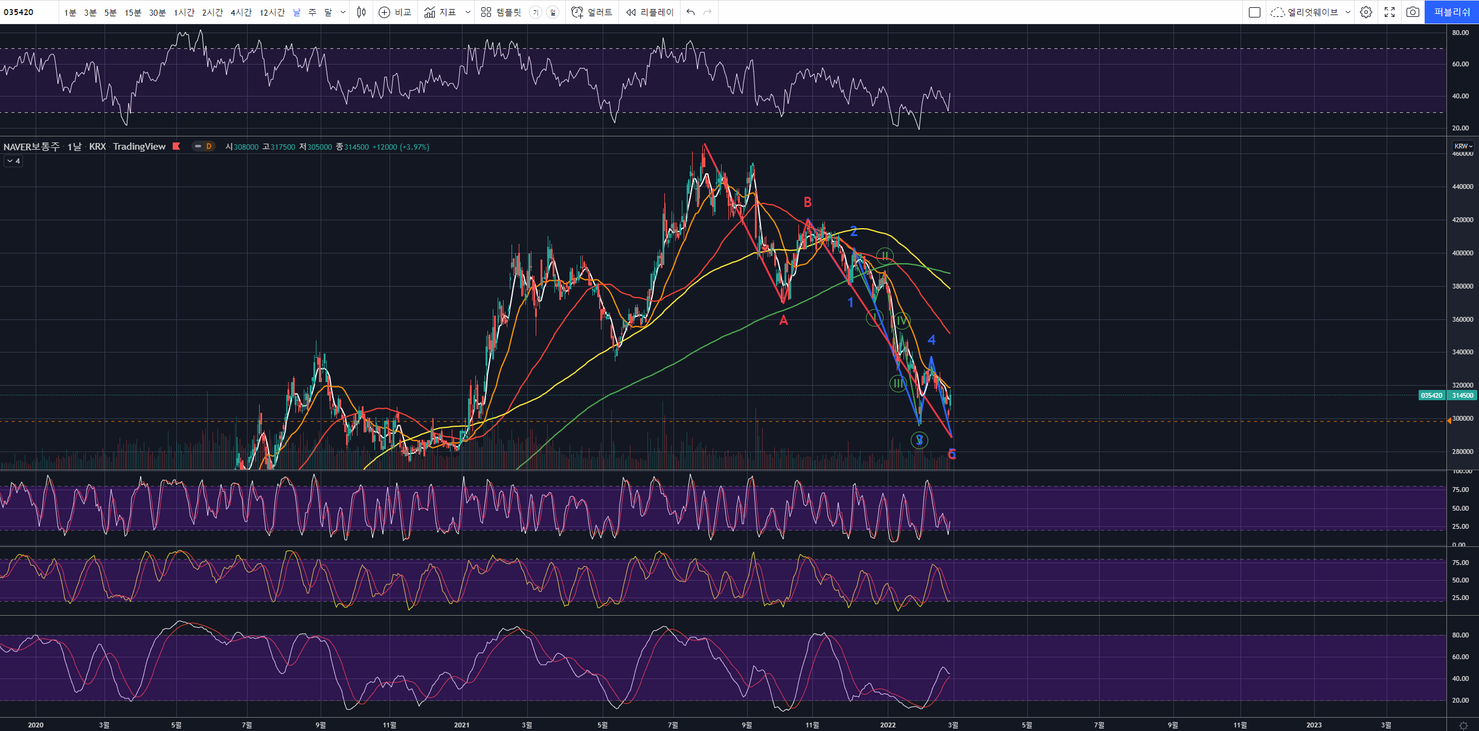The image size is (1479, 731).
Task: Enter fullscreen mode
Action: (x=1390, y=12)
